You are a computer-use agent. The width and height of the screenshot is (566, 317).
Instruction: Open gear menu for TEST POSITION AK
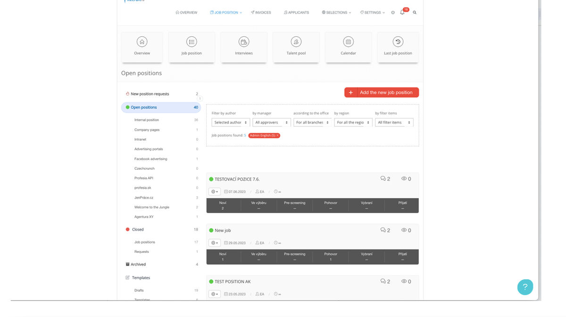tap(215, 294)
